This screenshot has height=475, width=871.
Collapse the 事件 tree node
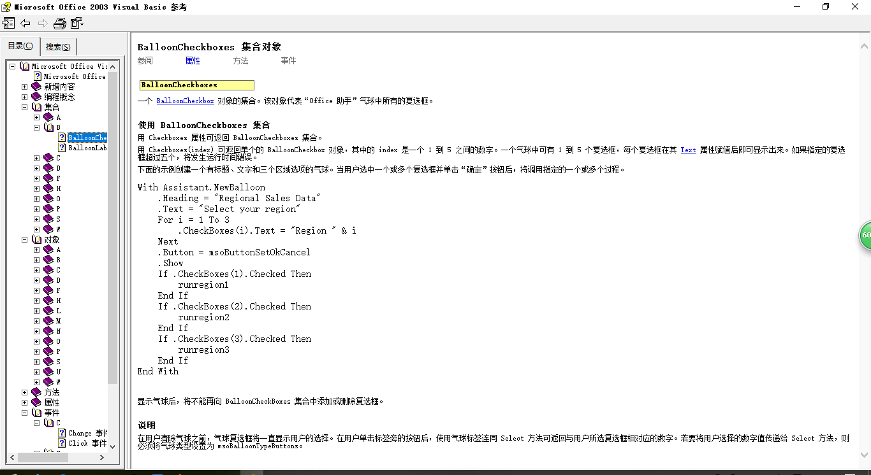click(x=24, y=412)
